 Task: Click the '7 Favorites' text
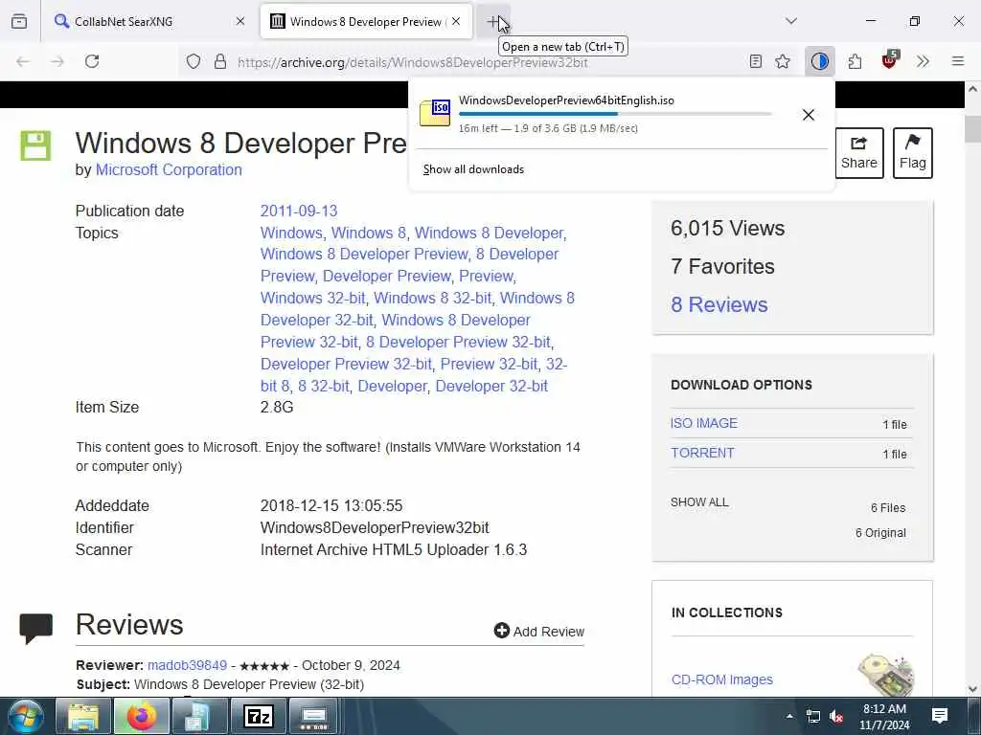(722, 267)
